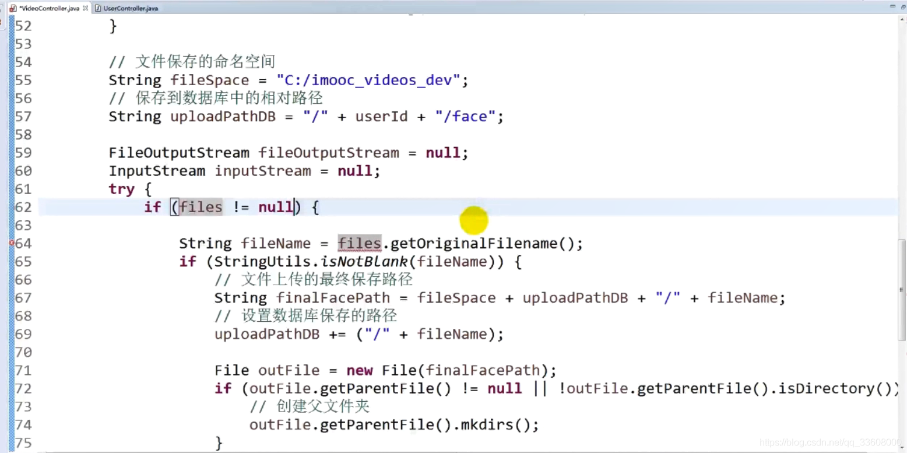Click the Java file icon on UserController.java tab
This screenshot has height=453, width=907.
[x=98, y=8]
